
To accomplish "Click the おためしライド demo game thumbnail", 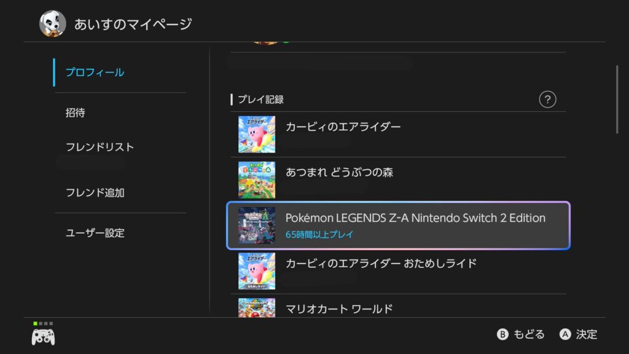I will pos(257,271).
